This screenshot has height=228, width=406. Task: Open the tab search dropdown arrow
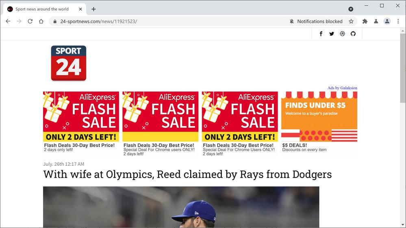click(x=351, y=9)
